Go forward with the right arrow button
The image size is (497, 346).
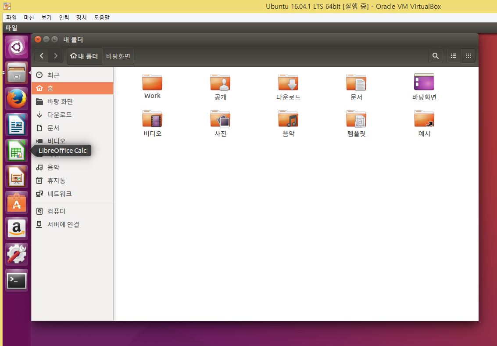(55, 56)
